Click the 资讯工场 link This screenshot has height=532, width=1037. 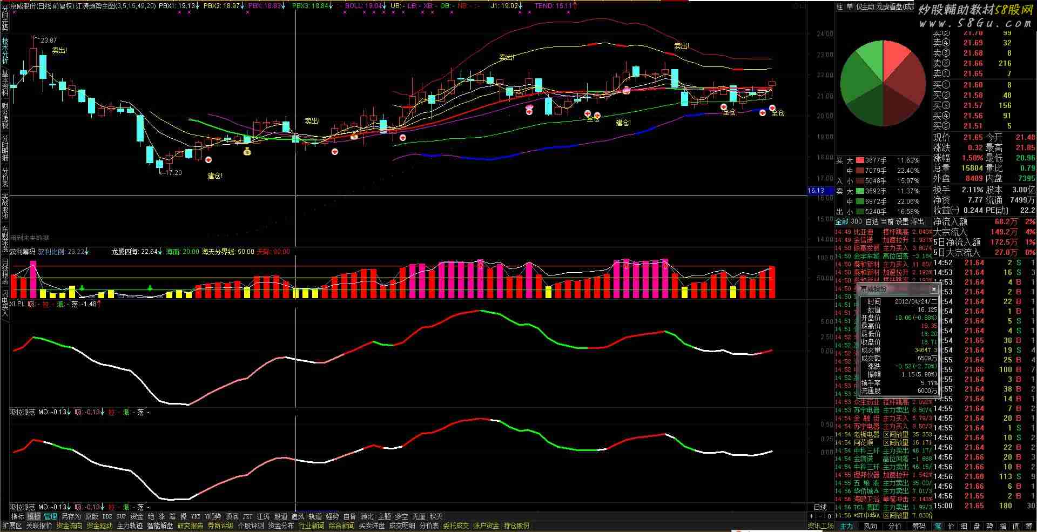(820, 526)
